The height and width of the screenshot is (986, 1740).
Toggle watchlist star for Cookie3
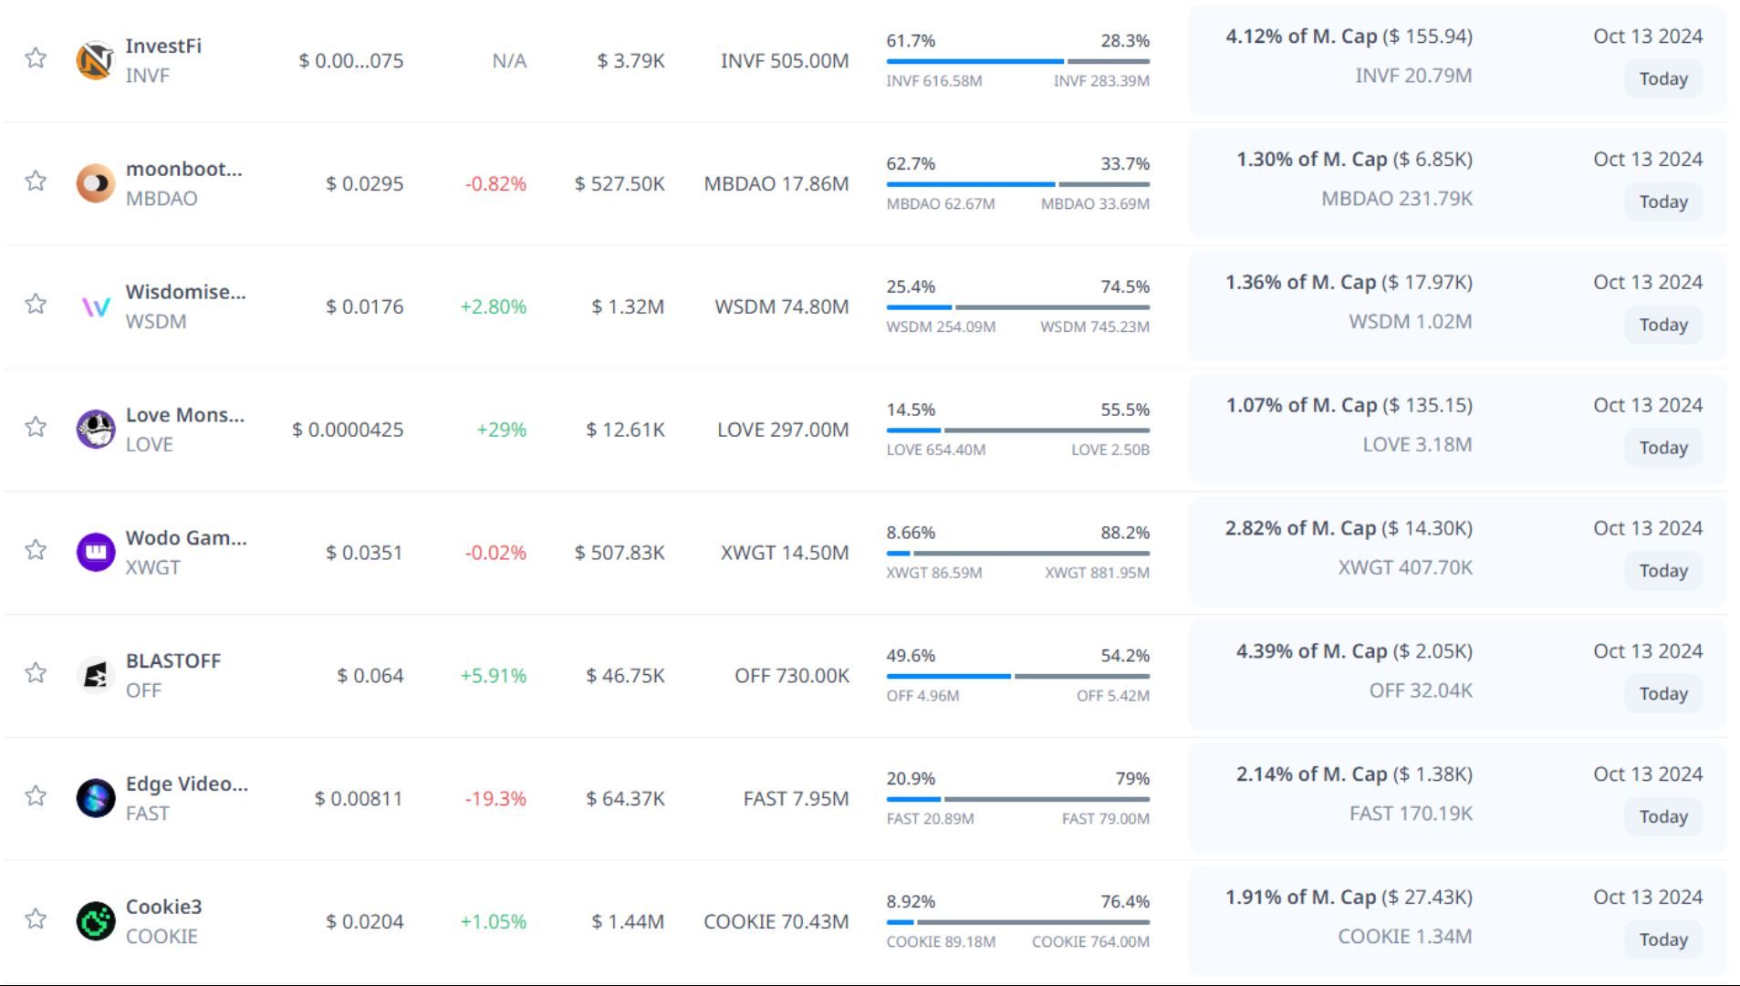(36, 919)
